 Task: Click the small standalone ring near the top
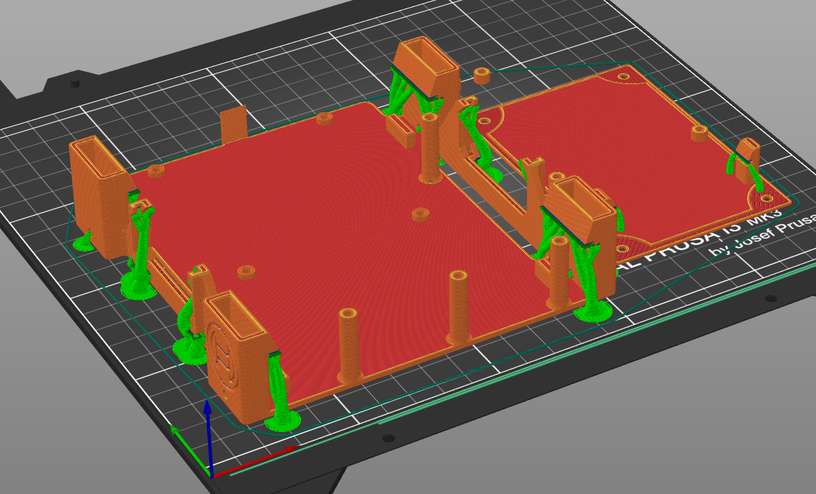(483, 75)
